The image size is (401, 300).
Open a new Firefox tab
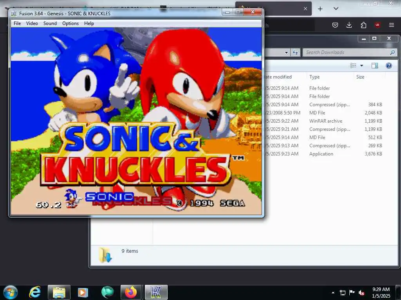pyautogui.click(x=320, y=9)
